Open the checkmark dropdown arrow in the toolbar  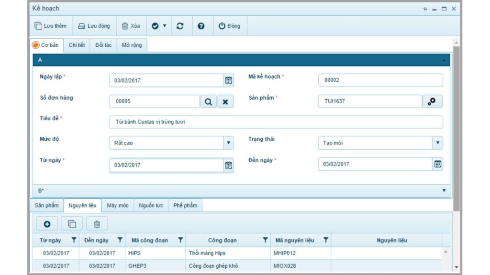tap(165, 26)
